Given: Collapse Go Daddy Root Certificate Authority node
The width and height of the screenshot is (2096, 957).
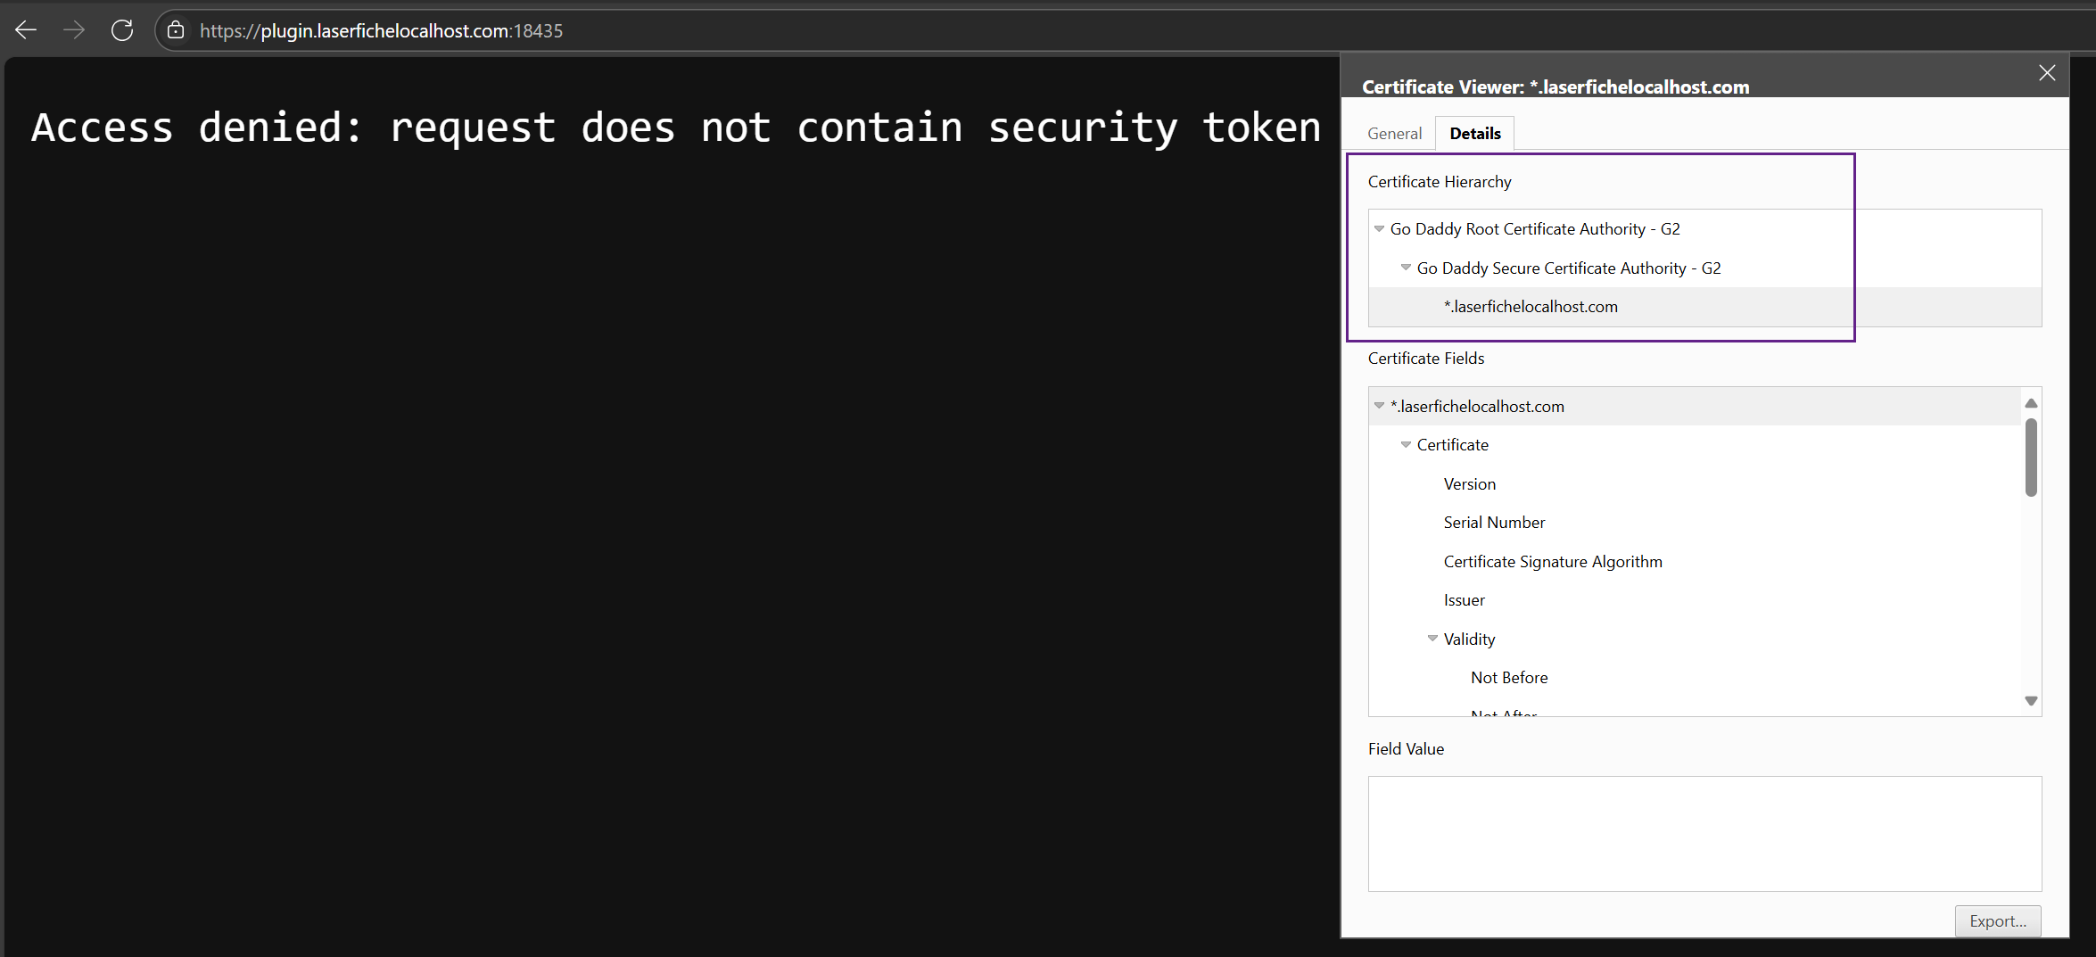Looking at the screenshot, I should tap(1379, 229).
